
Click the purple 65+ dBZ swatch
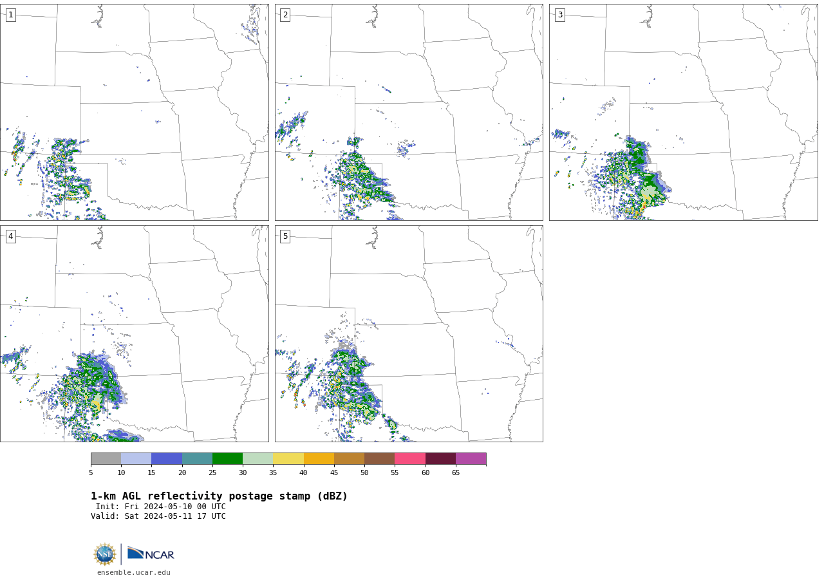(x=471, y=459)
